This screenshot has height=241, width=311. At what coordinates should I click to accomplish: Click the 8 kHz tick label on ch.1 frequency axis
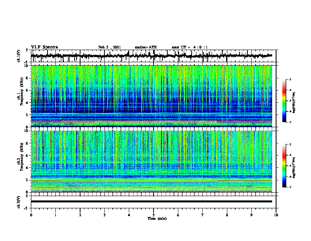point(27,78)
